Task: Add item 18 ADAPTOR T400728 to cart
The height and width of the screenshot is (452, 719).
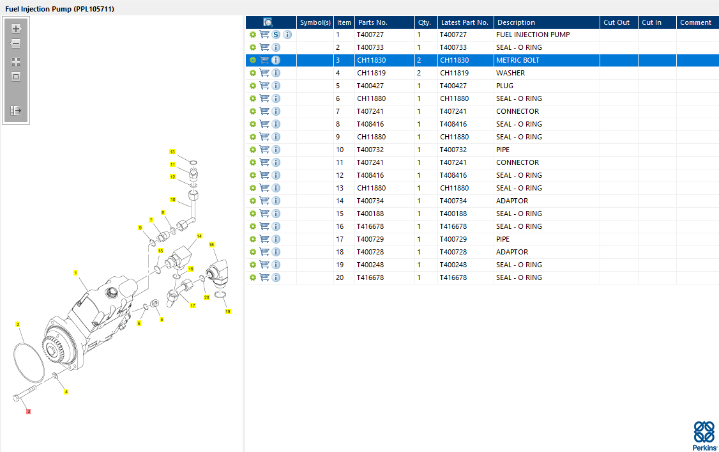Action: [x=264, y=252]
